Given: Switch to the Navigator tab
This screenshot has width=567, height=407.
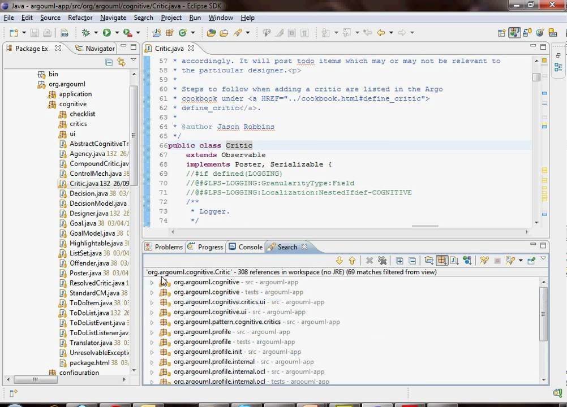Looking at the screenshot, I should click(x=95, y=49).
